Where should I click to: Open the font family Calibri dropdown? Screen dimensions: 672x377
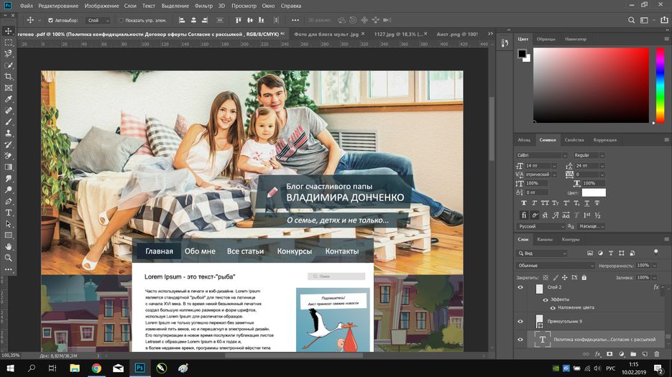(x=542, y=155)
